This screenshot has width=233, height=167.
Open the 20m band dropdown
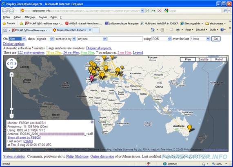tap(24, 39)
